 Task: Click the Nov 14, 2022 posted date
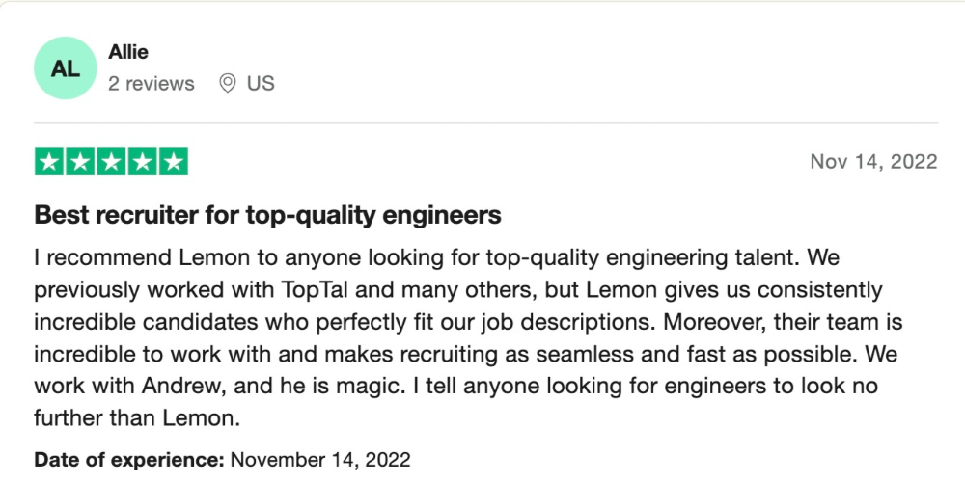pos(874,162)
